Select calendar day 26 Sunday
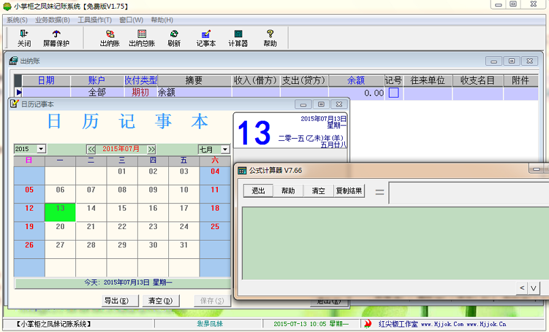 tap(29, 249)
